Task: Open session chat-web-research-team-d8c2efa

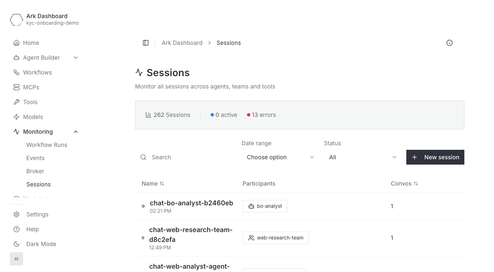Action: (x=191, y=235)
